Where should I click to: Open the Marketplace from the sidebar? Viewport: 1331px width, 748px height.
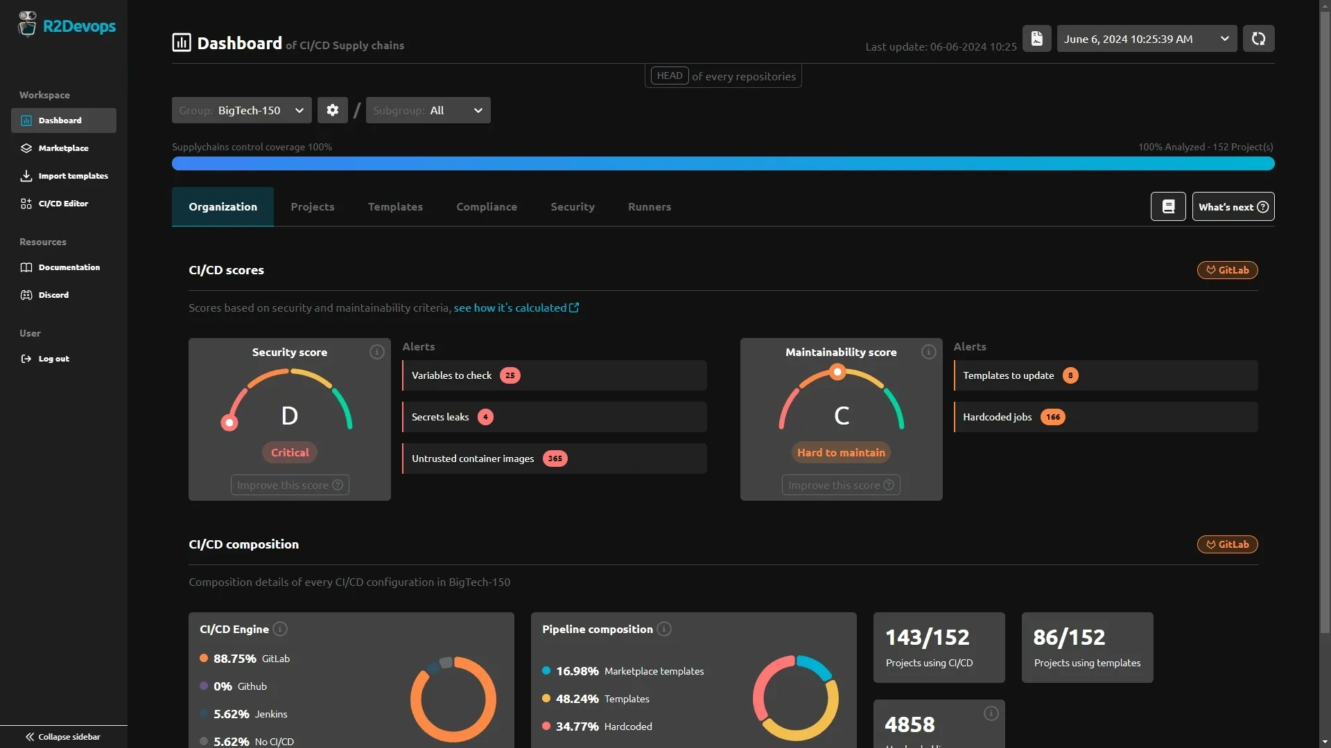(x=63, y=148)
